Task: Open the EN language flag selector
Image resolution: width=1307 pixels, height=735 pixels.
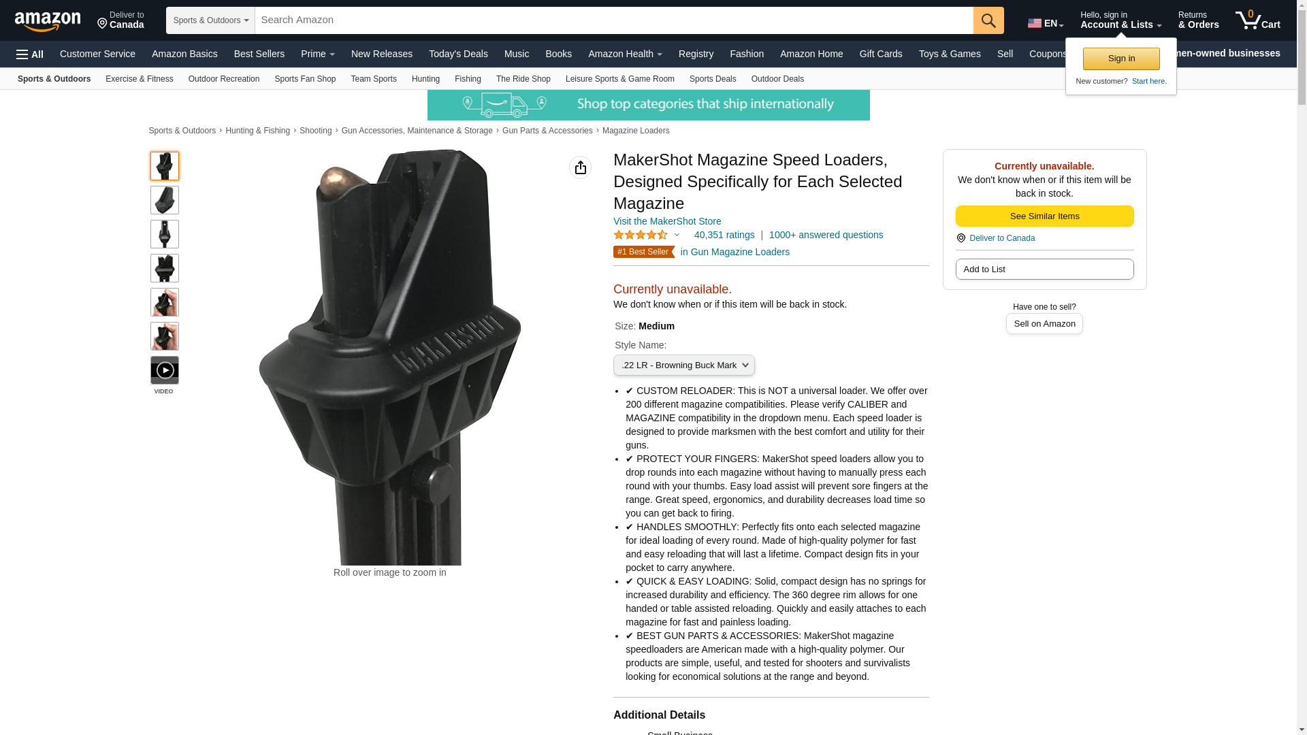Action: pos(1045,23)
